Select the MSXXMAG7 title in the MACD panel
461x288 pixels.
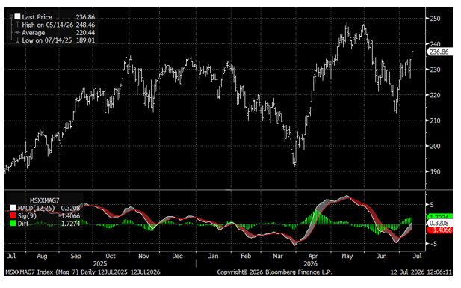tap(44, 200)
